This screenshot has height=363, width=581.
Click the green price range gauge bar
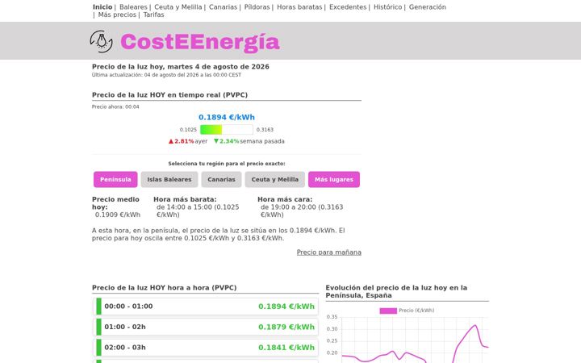point(227,130)
